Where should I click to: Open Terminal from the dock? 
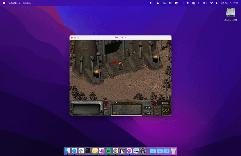tap(88, 151)
